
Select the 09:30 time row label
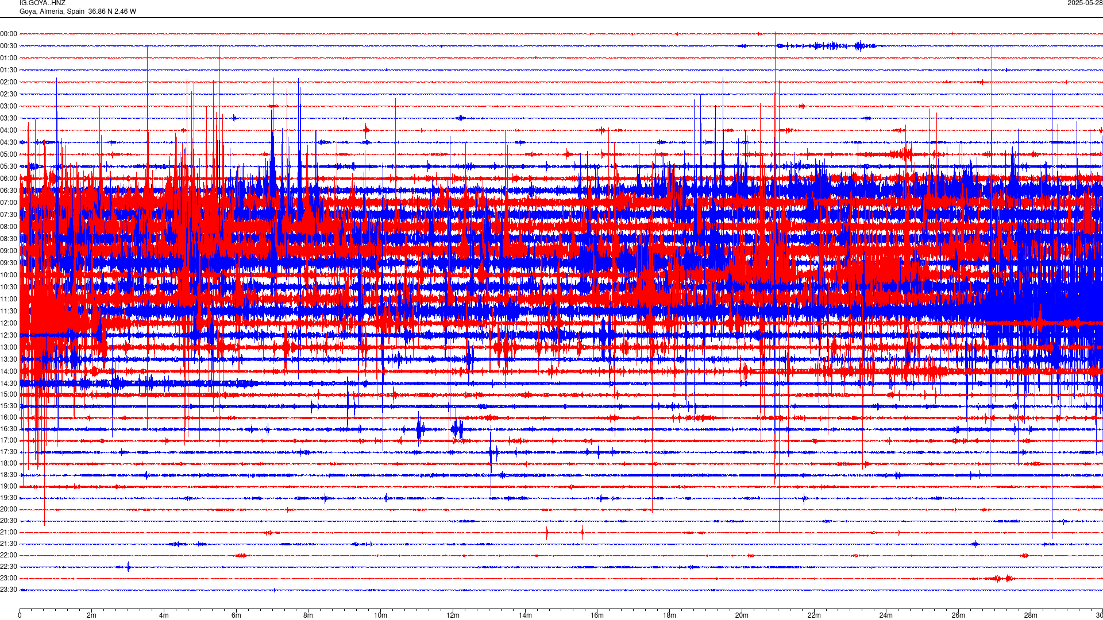9,263
